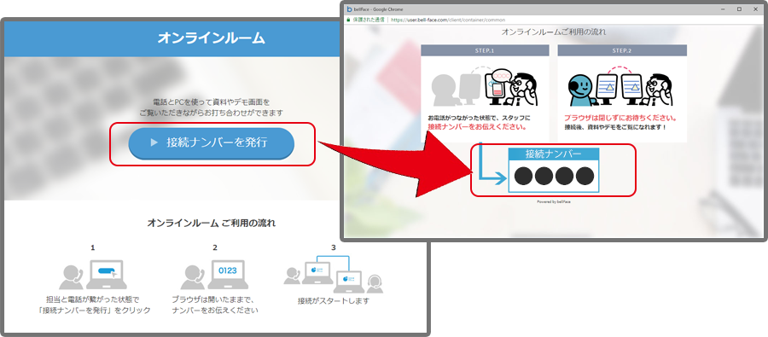Image resolution: width=768 pixels, height=337 pixels.
Task: Click the bellFace favicon in Chrome title bar
Action: (x=349, y=9)
